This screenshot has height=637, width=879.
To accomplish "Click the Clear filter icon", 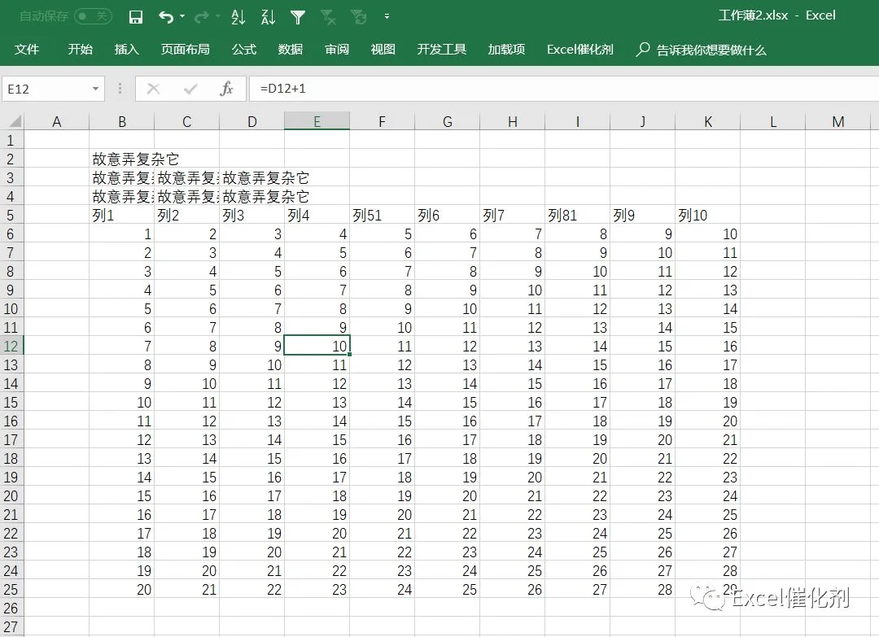I will [329, 17].
